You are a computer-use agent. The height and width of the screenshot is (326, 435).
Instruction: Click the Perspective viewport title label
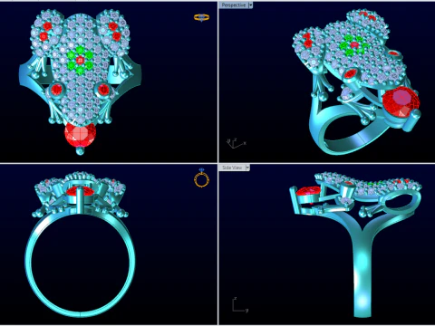(x=234, y=5)
